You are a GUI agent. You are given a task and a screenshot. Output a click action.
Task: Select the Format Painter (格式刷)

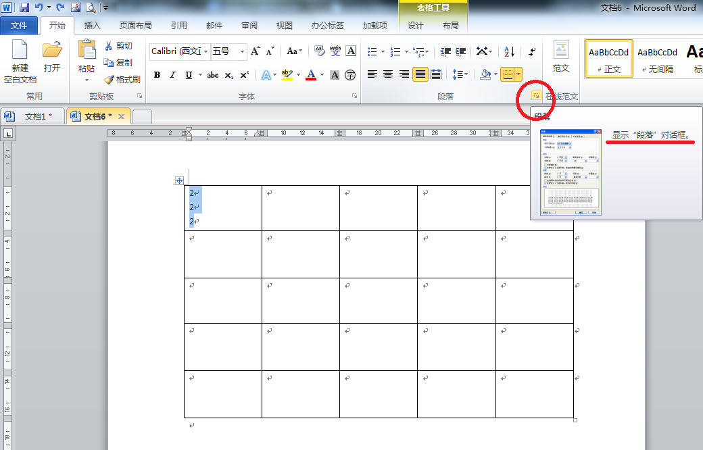pyautogui.click(x=122, y=79)
